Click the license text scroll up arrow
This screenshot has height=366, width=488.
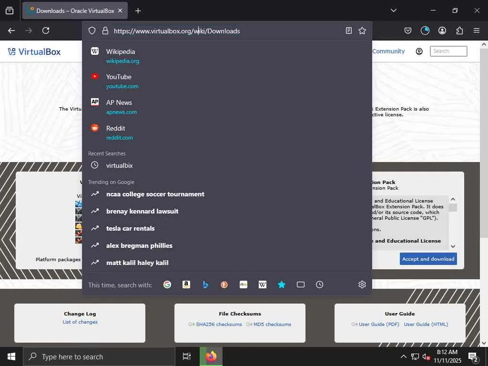(x=453, y=199)
